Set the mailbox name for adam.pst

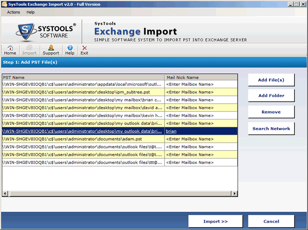[x=201, y=139]
